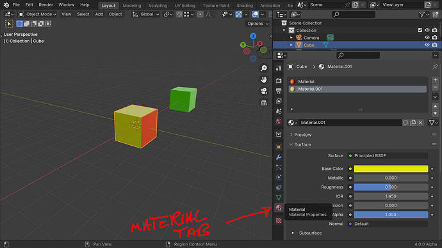Click the viewport zoom magnifier icon
Viewport: 442px width, 248px height.
[x=263, y=68]
